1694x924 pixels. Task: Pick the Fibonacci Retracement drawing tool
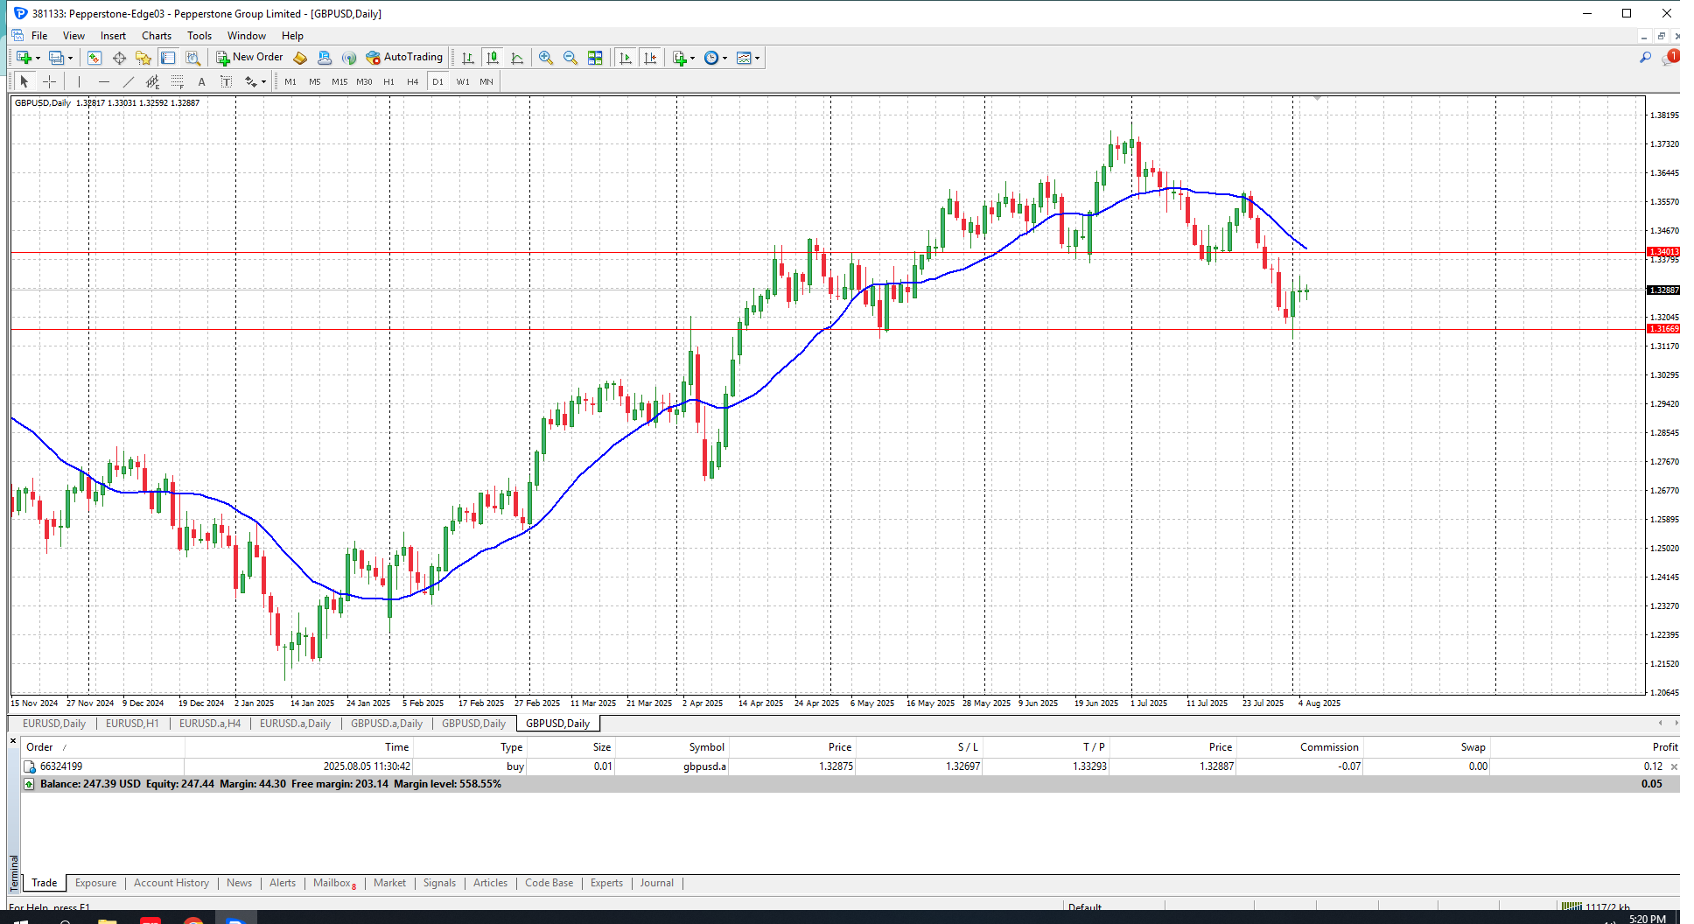pos(178,81)
